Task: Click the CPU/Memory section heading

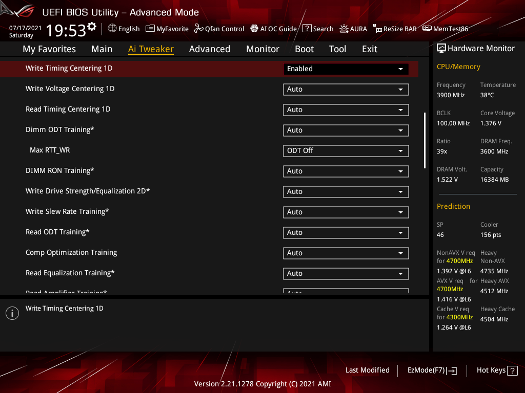Action: click(458, 67)
